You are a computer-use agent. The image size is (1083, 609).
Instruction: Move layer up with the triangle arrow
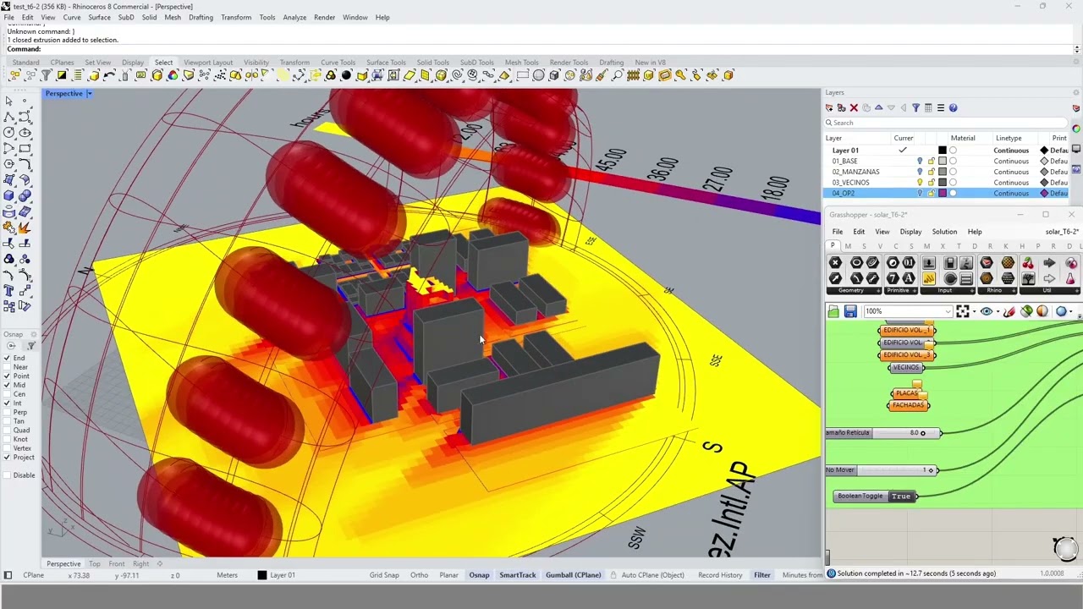(x=878, y=107)
